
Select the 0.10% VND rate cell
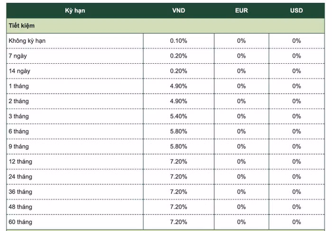179,41
